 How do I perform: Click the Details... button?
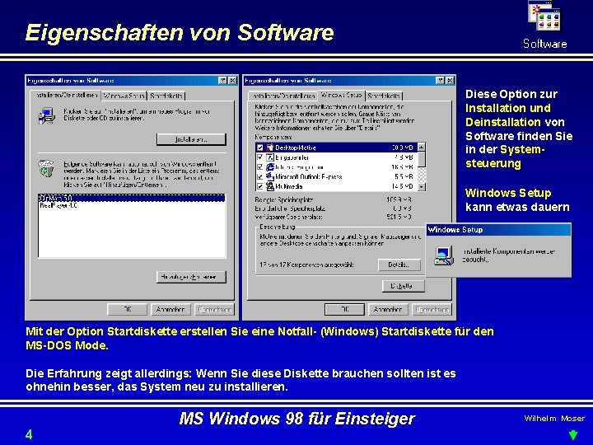coord(399,265)
